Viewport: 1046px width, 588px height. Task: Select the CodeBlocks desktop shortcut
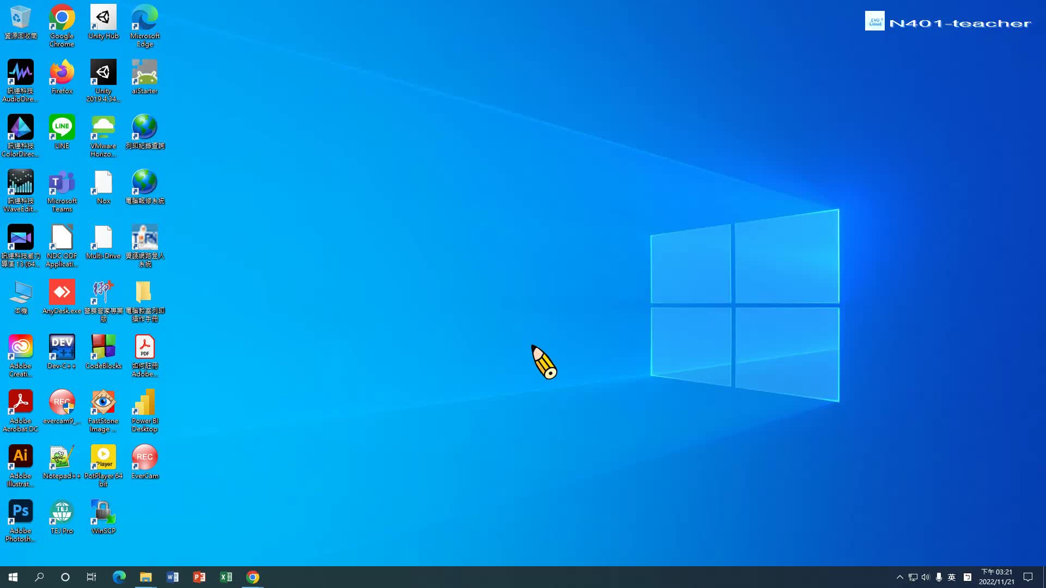104,352
